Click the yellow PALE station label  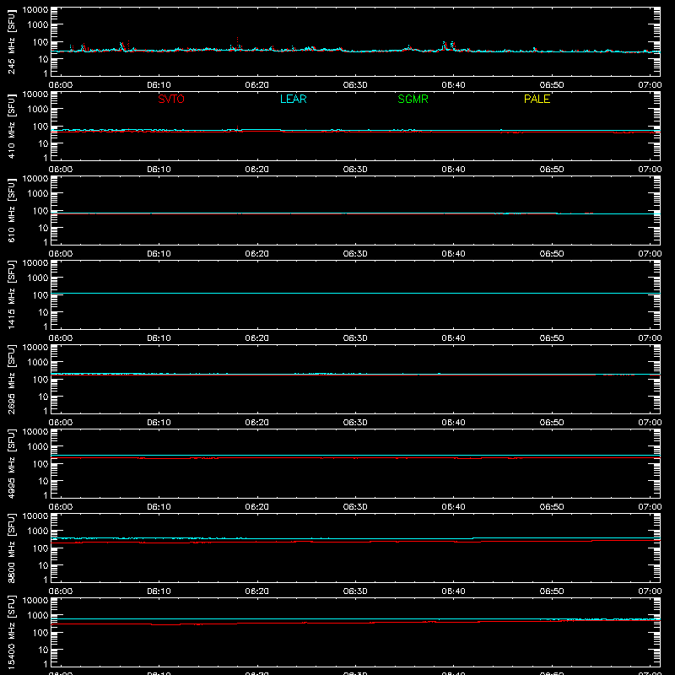pyautogui.click(x=537, y=99)
